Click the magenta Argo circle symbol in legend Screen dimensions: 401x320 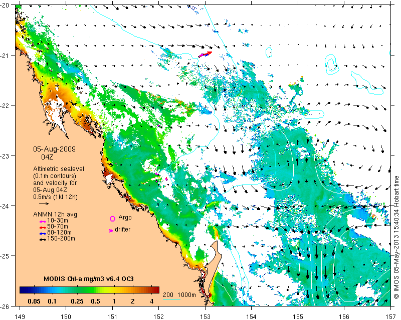coord(112,218)
